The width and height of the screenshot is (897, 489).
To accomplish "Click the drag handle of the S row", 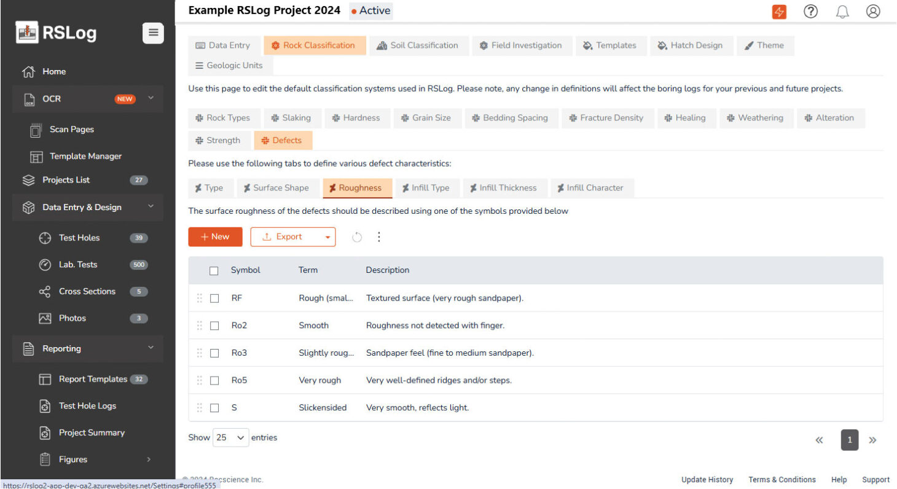I will click(x=199, y=407).
